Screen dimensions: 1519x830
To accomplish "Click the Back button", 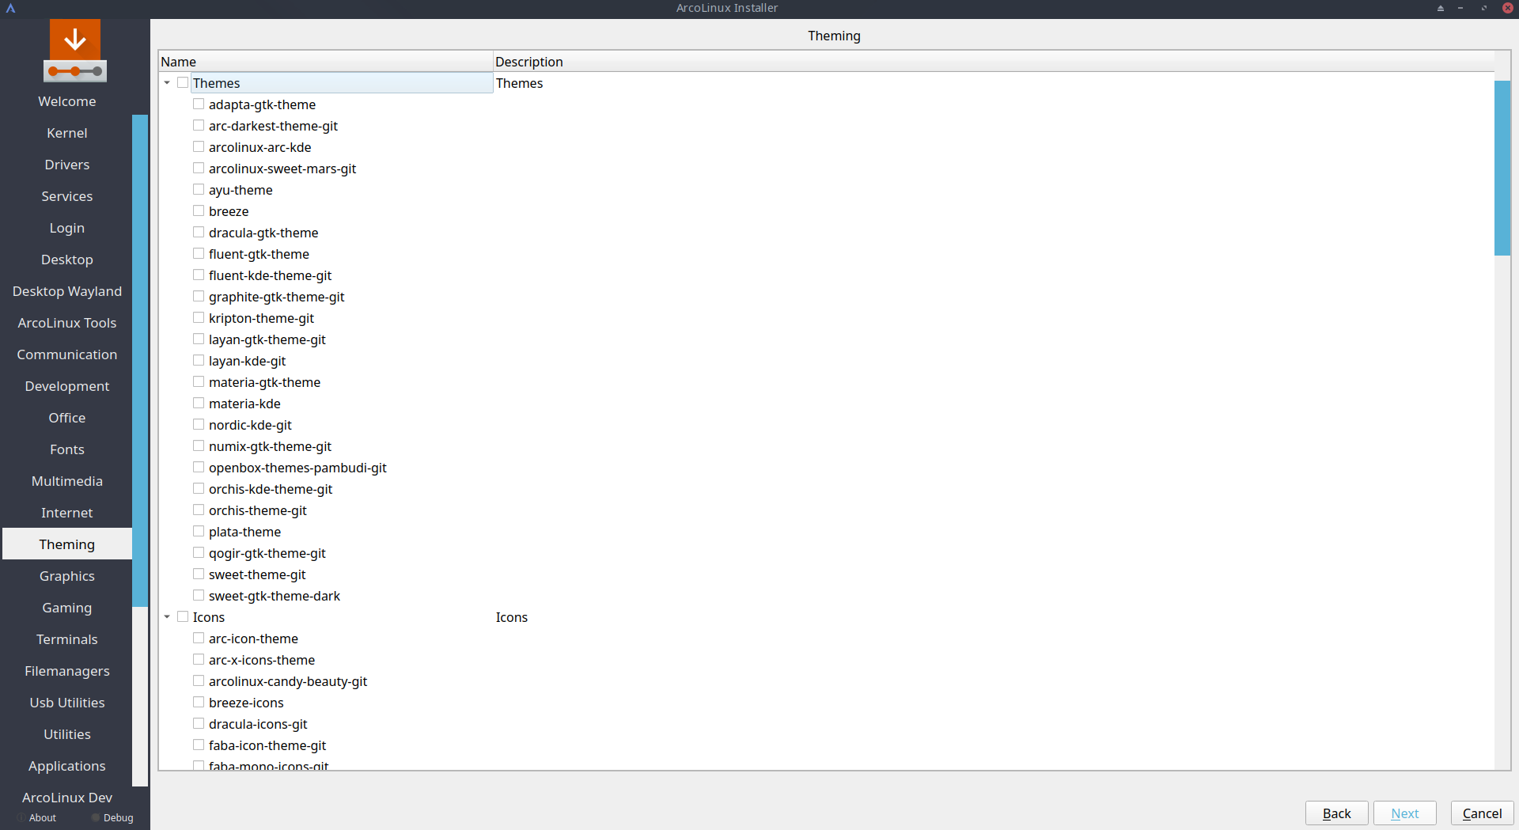I will (x=1336, y=813).
